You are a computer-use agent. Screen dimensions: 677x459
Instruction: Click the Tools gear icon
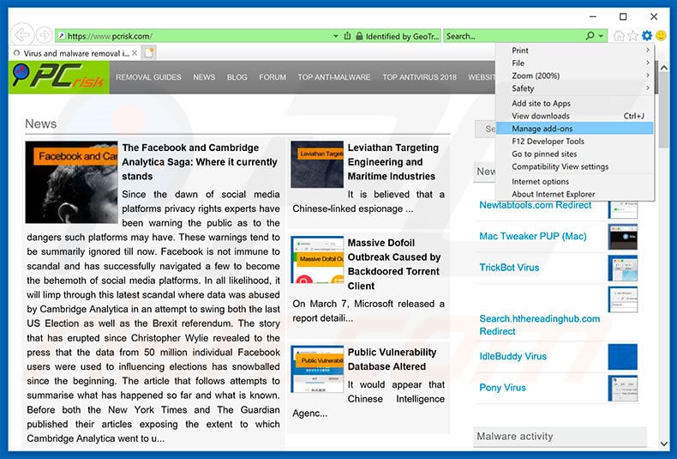(647, 36)
